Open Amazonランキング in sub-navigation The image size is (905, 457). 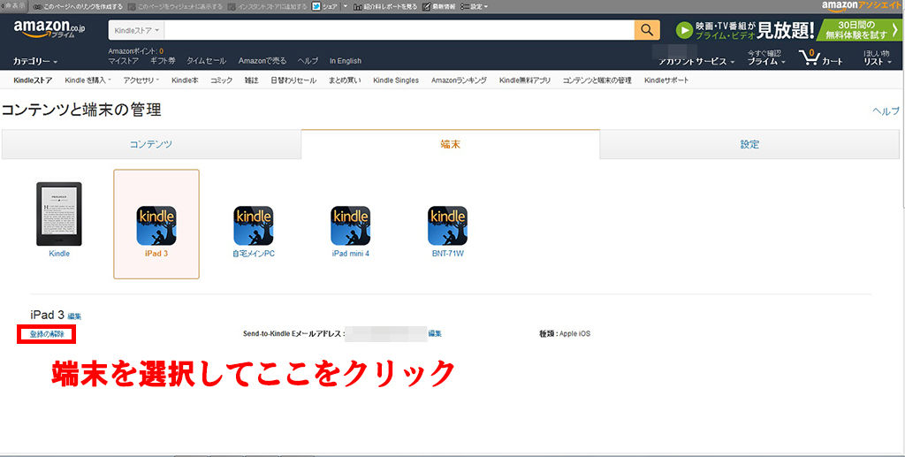click(459, 80)
